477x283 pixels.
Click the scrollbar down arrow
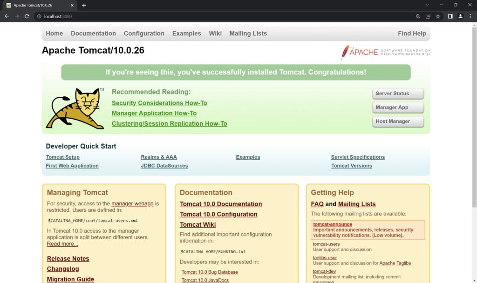(474, 280)
